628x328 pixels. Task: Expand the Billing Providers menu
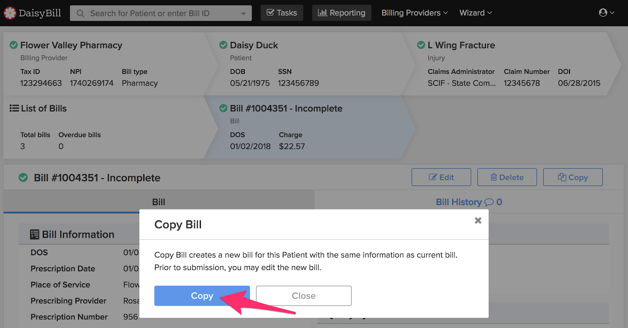pos(414,13)
